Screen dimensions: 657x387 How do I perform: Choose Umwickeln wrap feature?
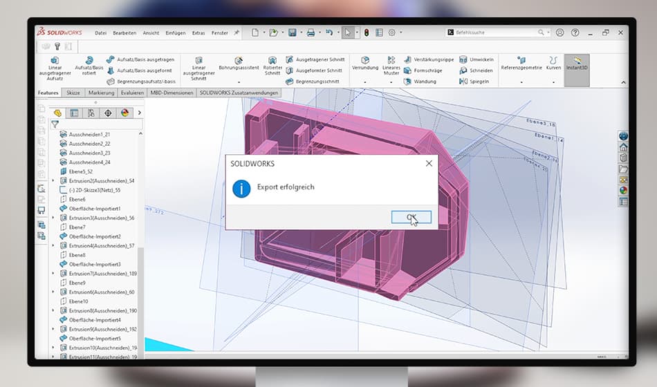476,59
